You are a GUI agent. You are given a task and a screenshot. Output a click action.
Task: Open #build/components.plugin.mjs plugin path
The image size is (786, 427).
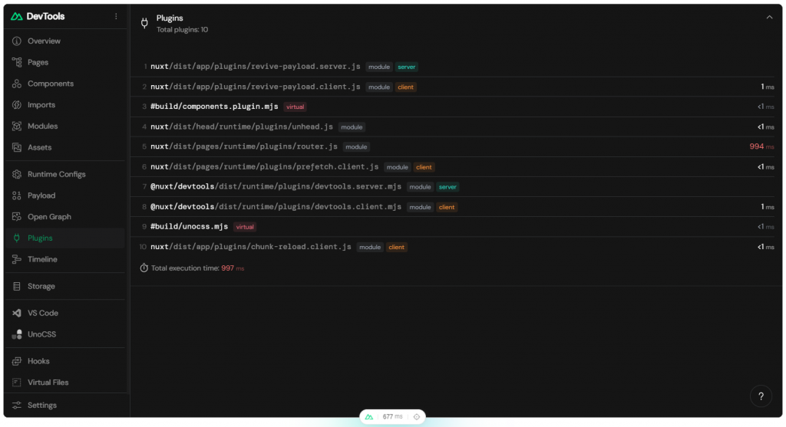[214, 107]
